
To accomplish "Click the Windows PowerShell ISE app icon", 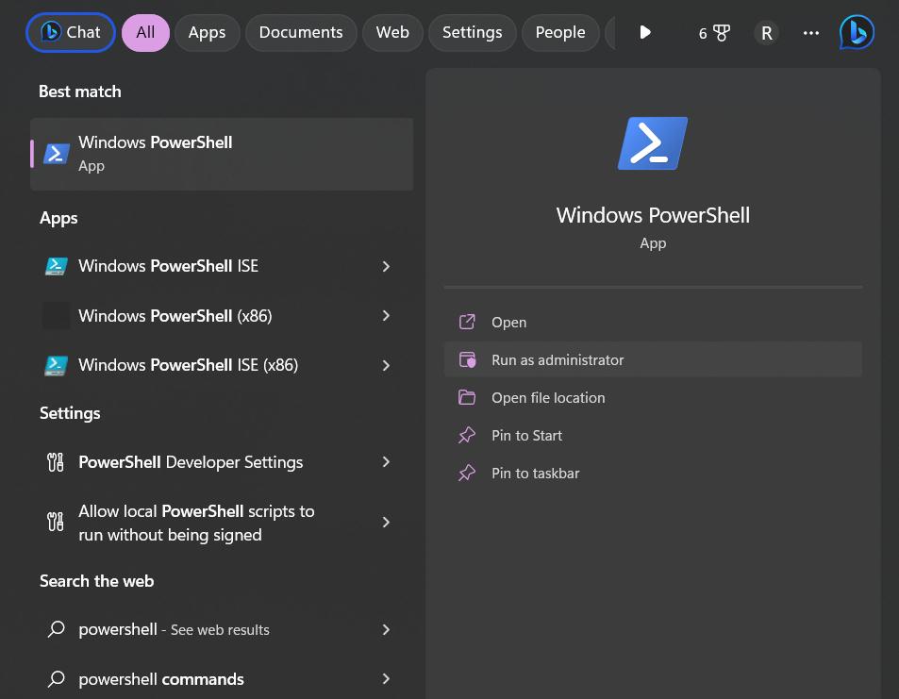I will click(x=57, y=266).
